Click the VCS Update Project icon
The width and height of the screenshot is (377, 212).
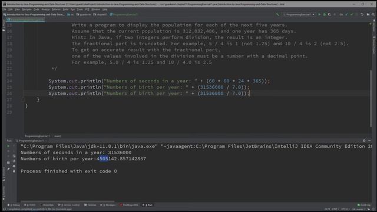(x=347, y=14)
